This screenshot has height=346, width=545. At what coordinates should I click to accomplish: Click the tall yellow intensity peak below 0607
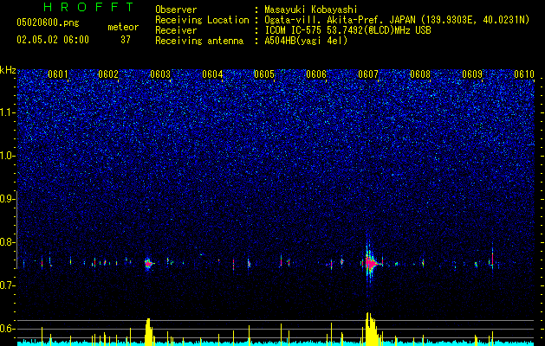(371, 329)
